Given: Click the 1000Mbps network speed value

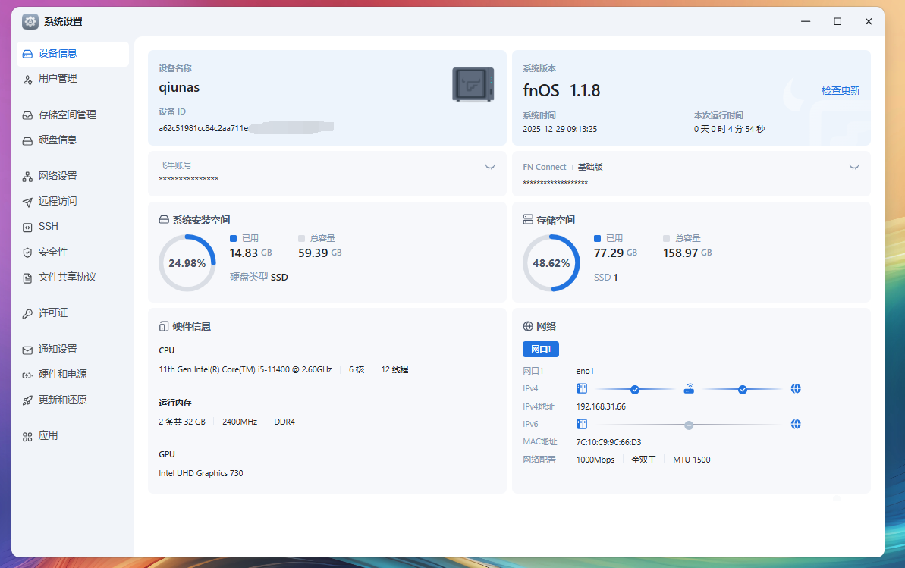Looking at the screenshot, I should pos(595,460).
